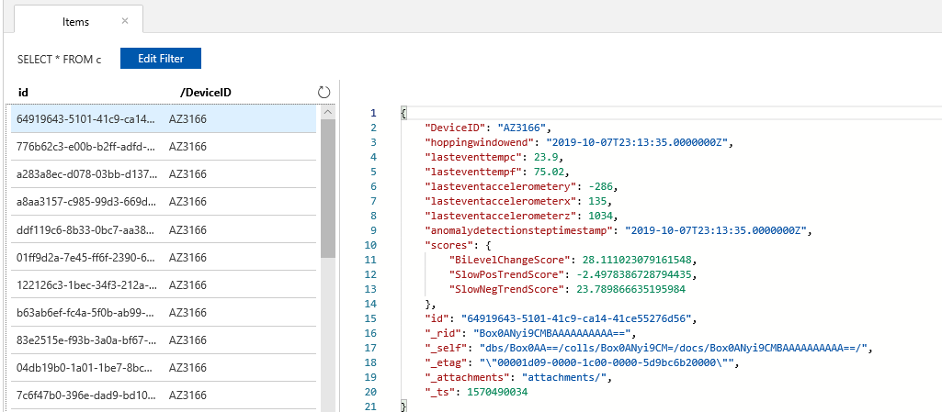This screenshot has height=412, width=942.
Task: Click the scroll-up arrow of the item list
Action: pyautogui.click(x=327, y=112)
